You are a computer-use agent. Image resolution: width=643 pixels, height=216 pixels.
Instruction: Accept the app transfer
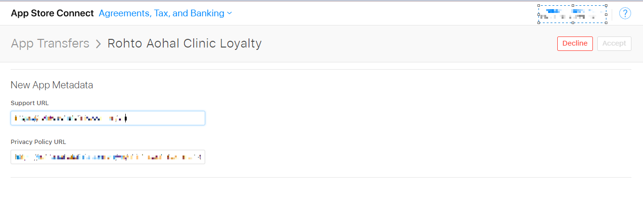click(614, 43)
